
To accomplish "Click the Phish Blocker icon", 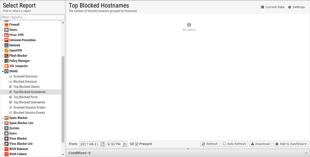I will [x=6, y=56].
